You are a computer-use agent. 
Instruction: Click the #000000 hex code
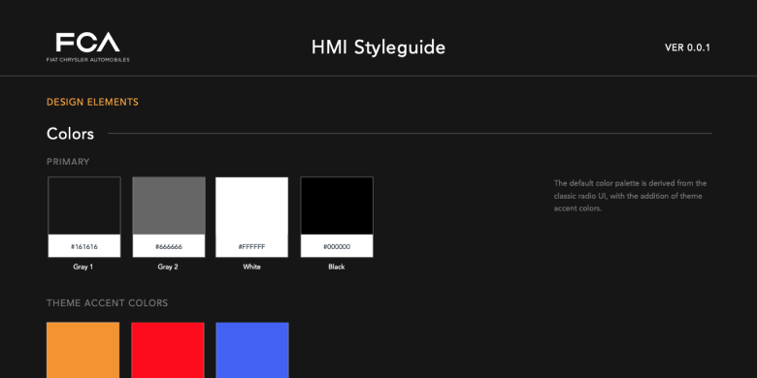click(337, 247)
